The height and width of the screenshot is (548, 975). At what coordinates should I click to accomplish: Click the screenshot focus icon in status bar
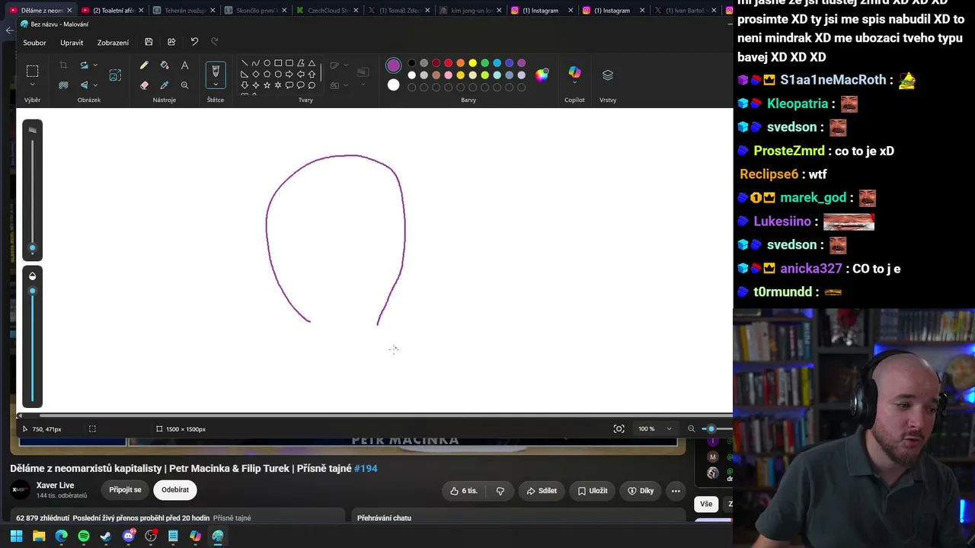(619, 429)
